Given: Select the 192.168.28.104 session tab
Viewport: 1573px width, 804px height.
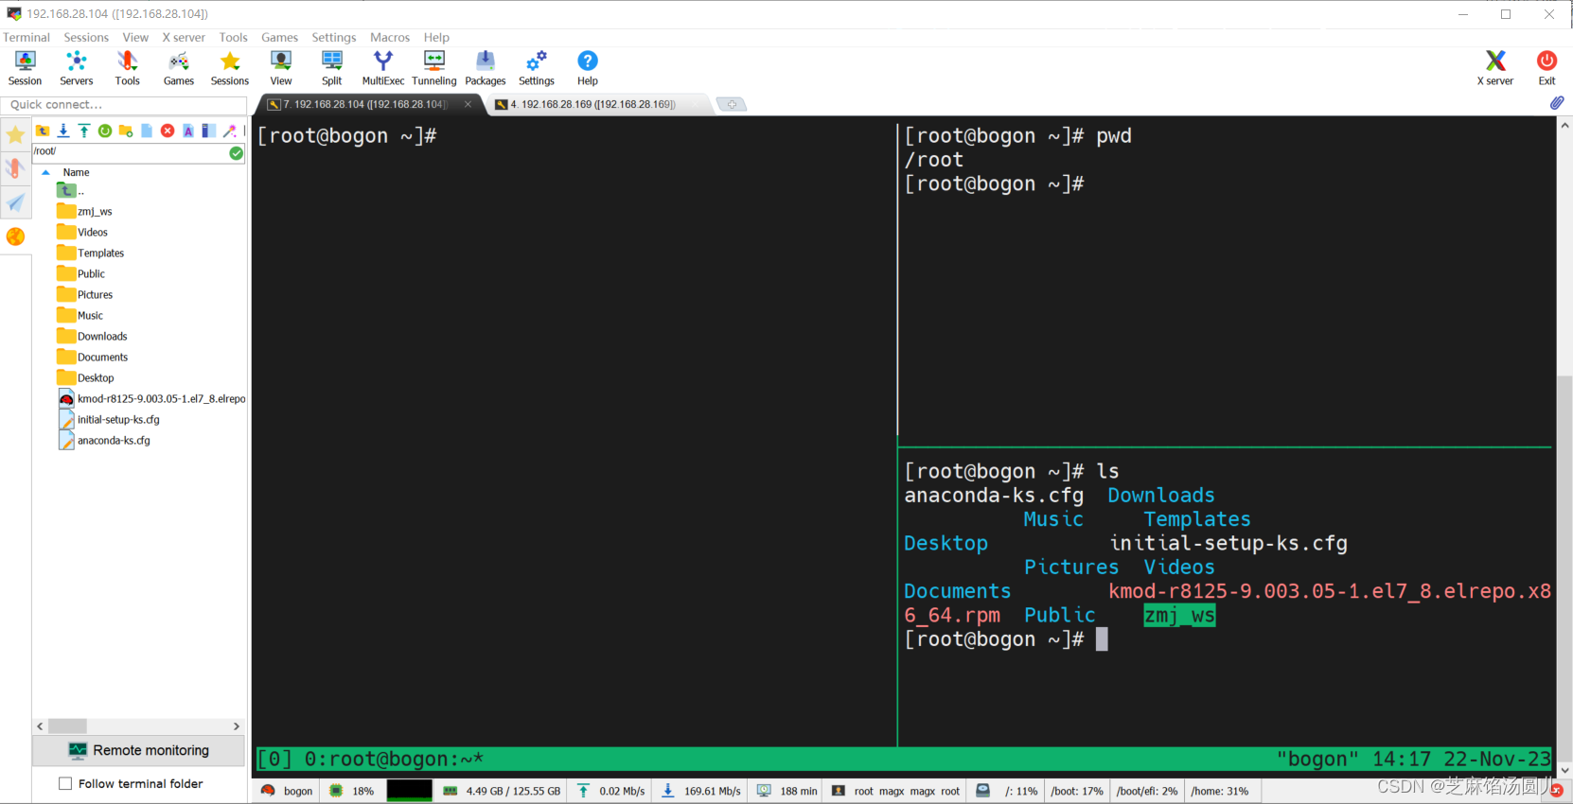Looking at the screenshot, I should tap(364, 104).
